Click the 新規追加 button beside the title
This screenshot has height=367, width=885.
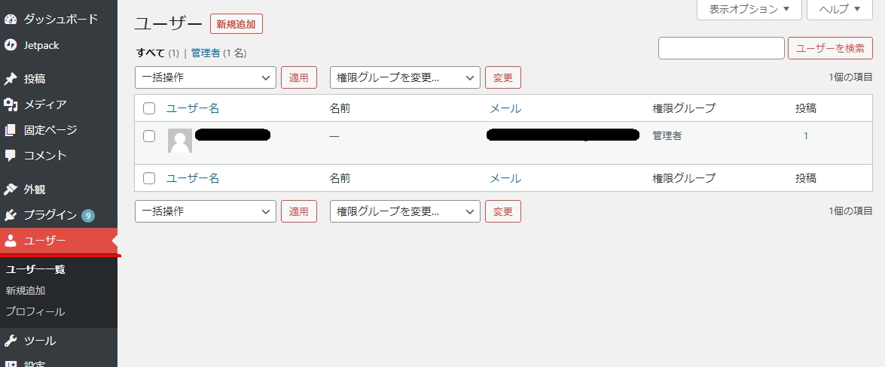pos(236,24)
